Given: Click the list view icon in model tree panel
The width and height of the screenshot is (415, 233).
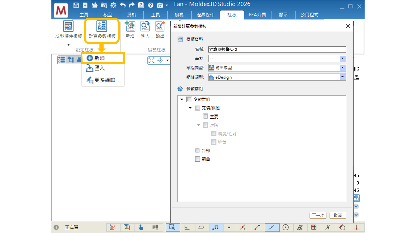Looking at the screenshot, I should [61, 60].
